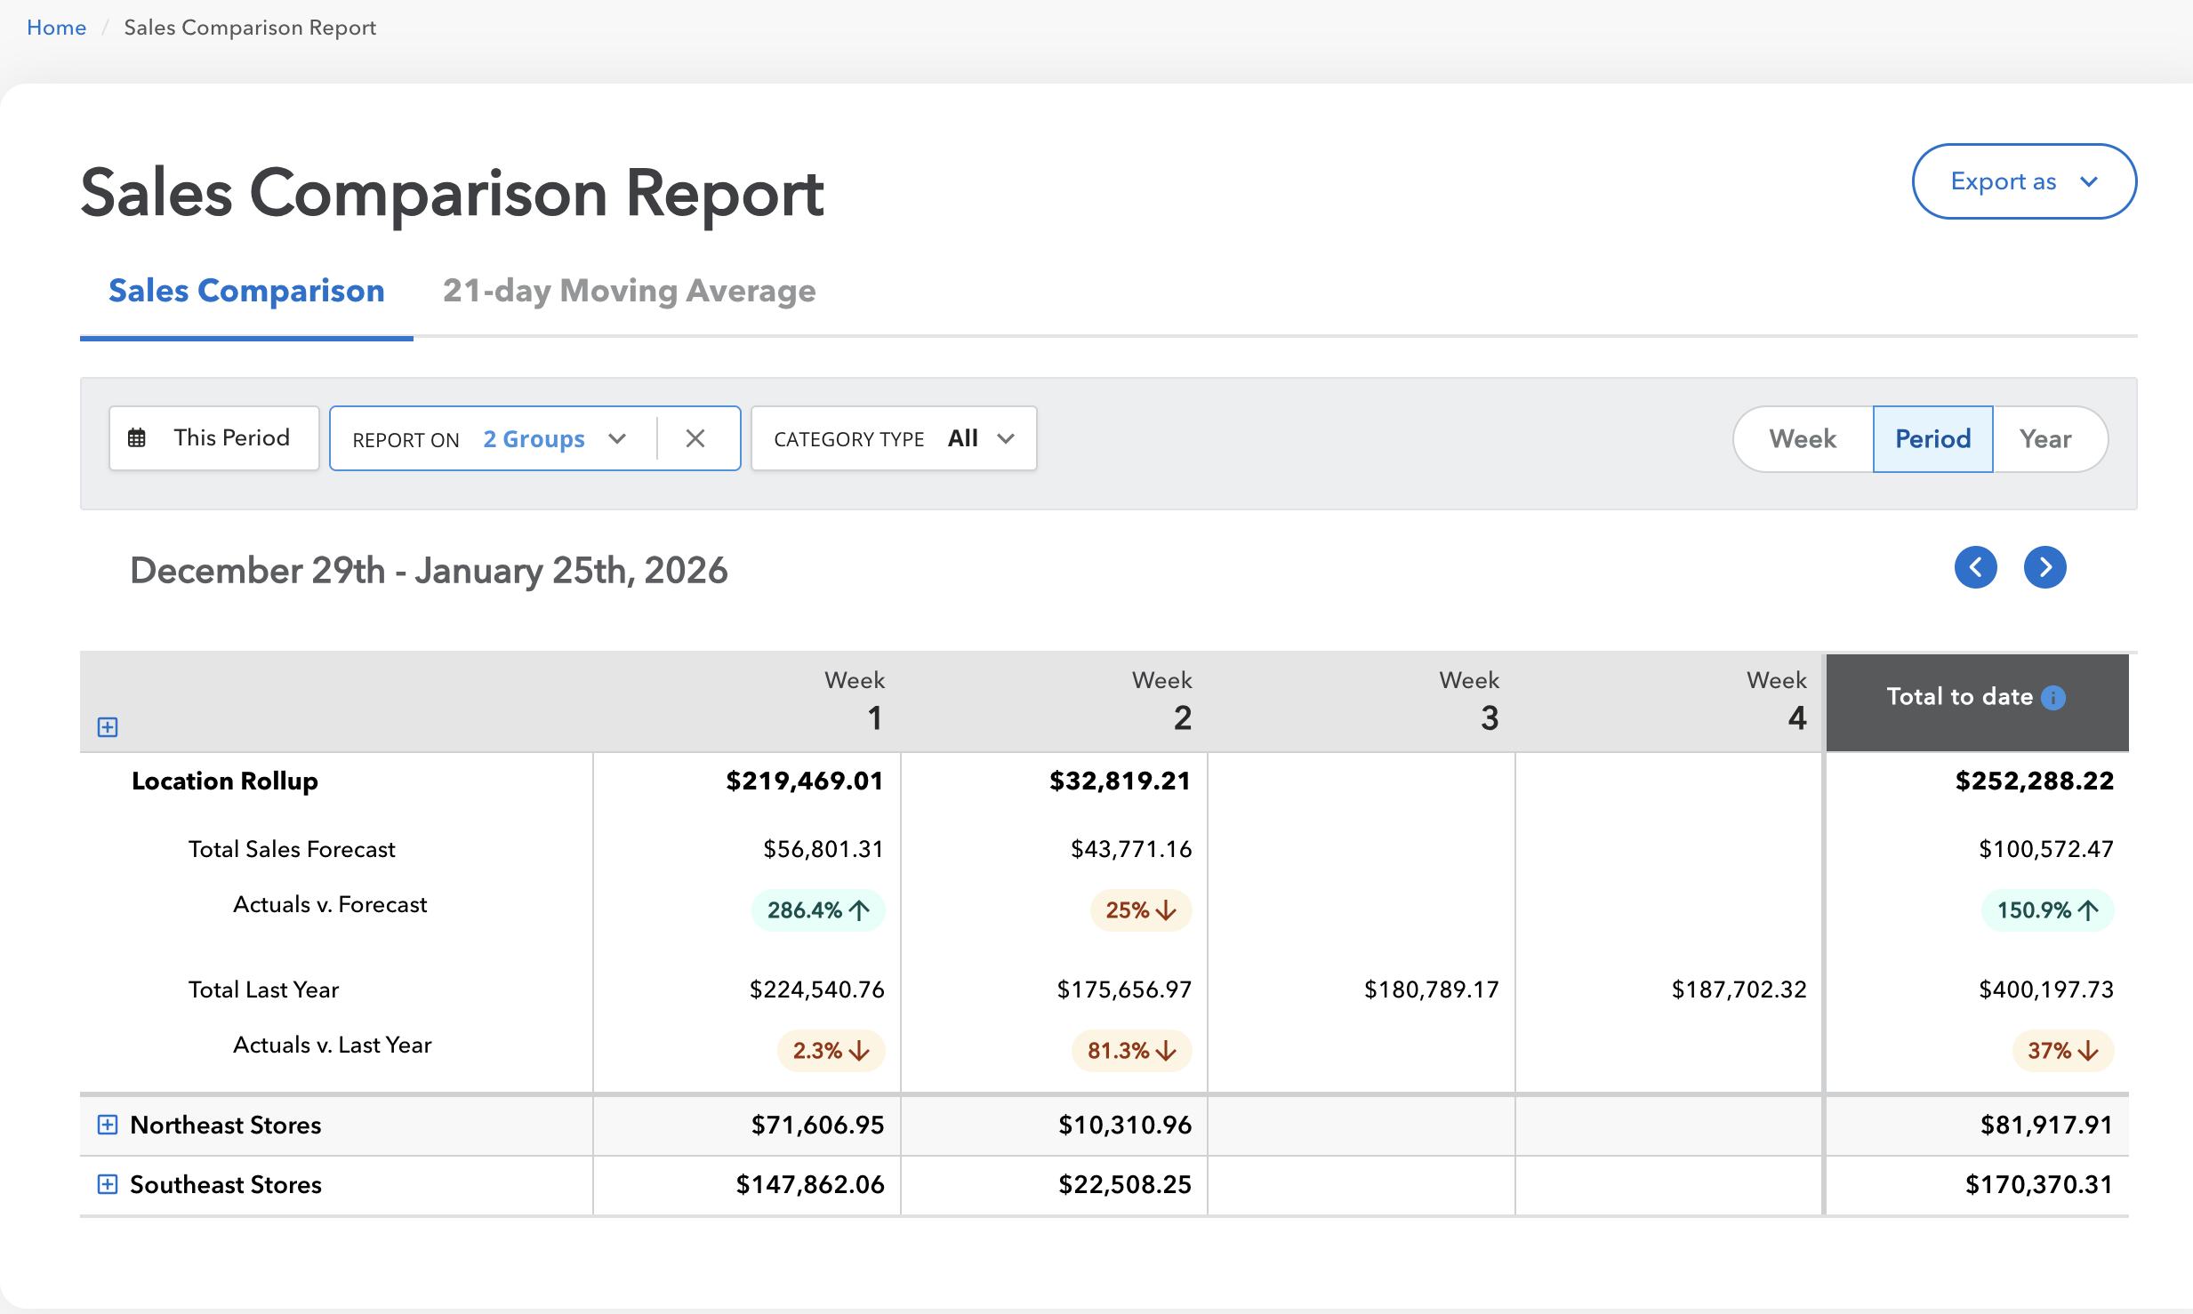Open the Category Type dropdown
Screen dimensions: 2193x1314
tap(894, 438)
